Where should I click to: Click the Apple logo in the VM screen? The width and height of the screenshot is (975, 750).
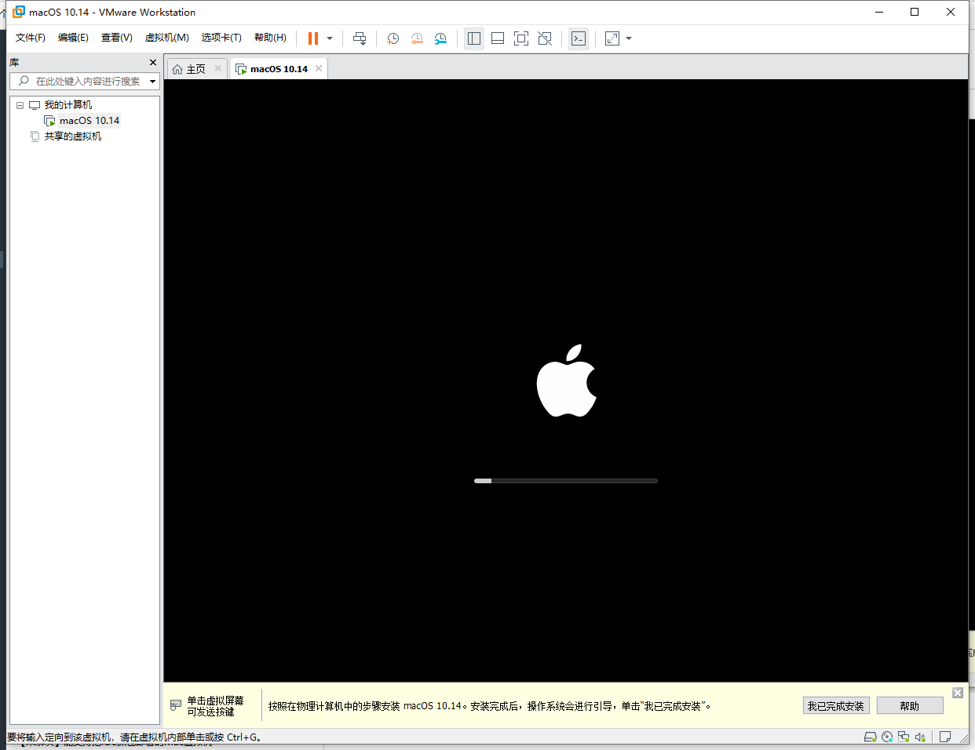tap(567, 380)
